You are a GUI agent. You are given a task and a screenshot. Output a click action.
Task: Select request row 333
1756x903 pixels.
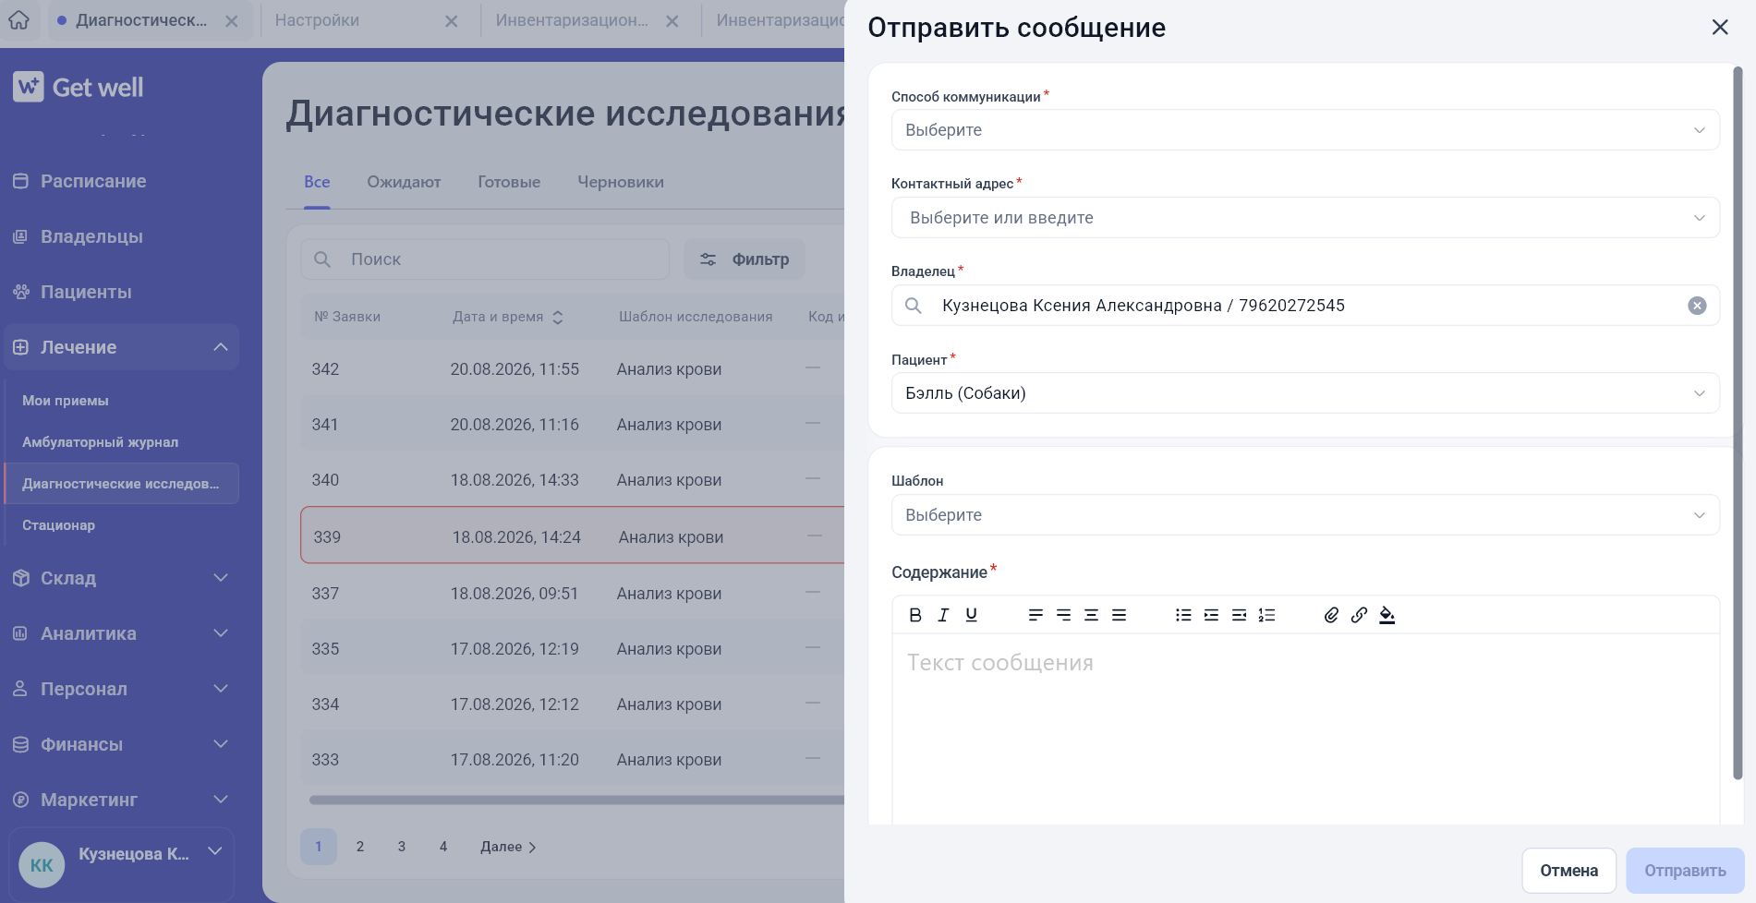573,760
